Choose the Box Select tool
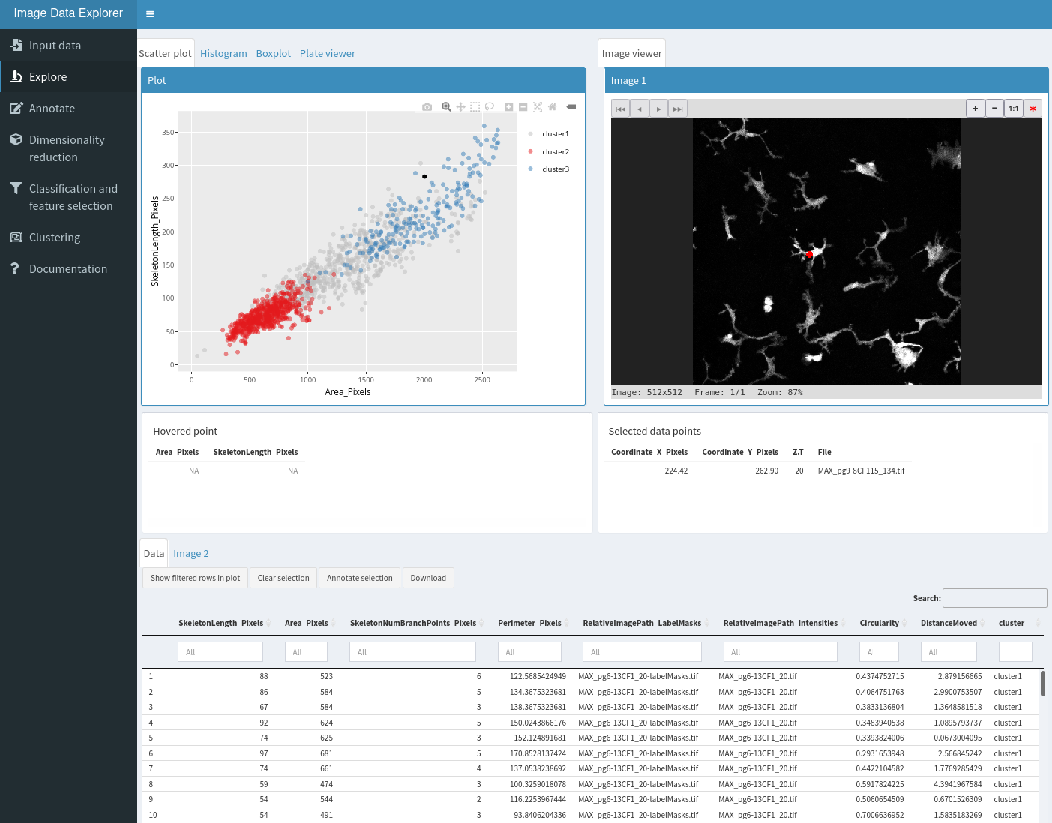Screen dimensions: 1052x823 click(475, 107)
